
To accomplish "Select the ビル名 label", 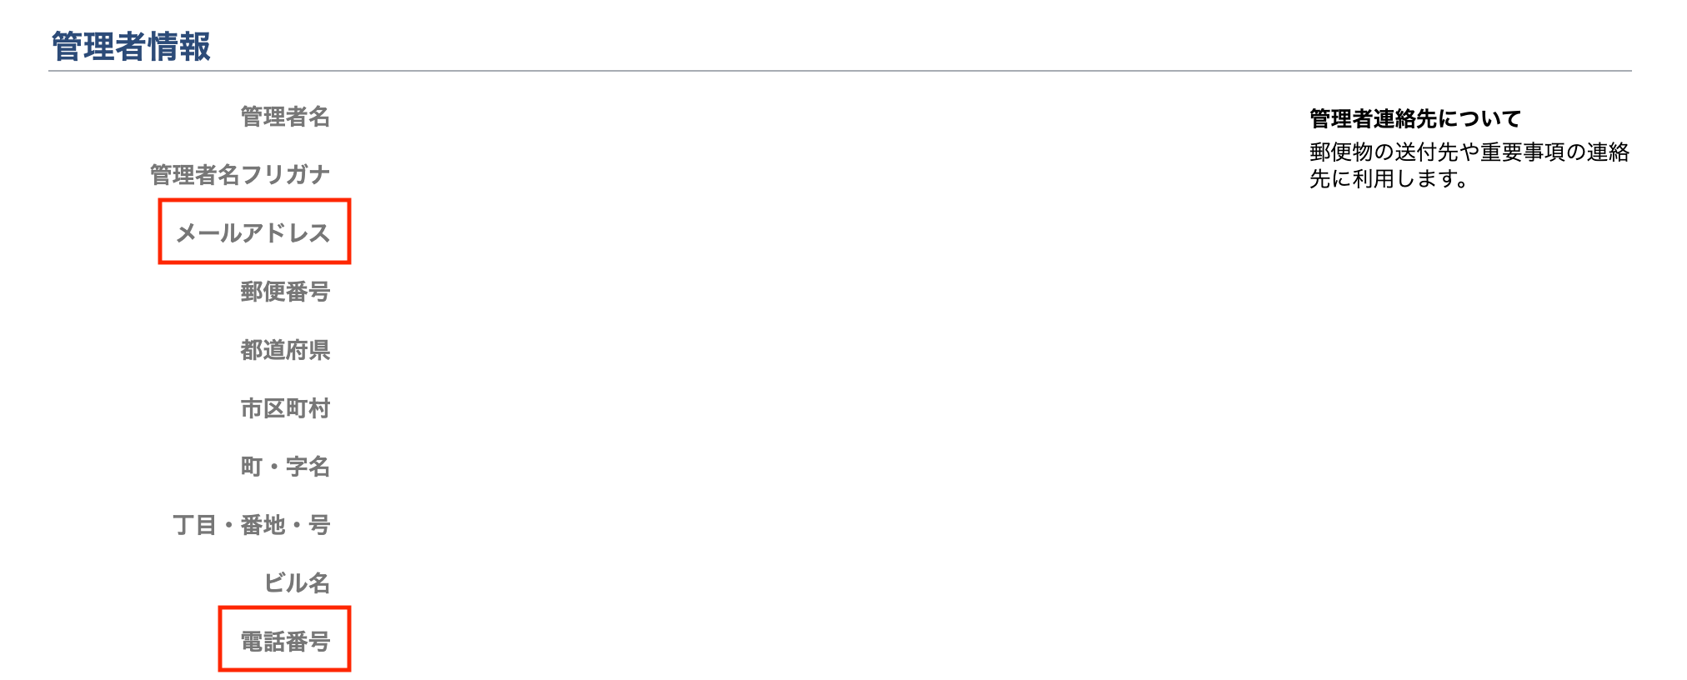I will (x=297, y=583).
